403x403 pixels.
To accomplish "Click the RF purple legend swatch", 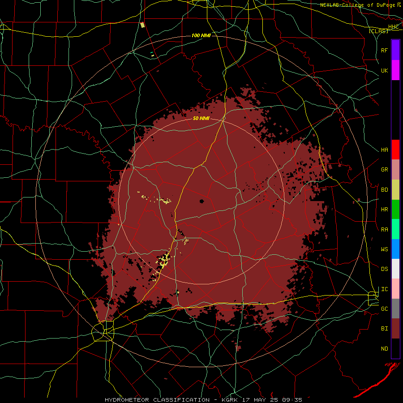I will [x=395, y=50].
